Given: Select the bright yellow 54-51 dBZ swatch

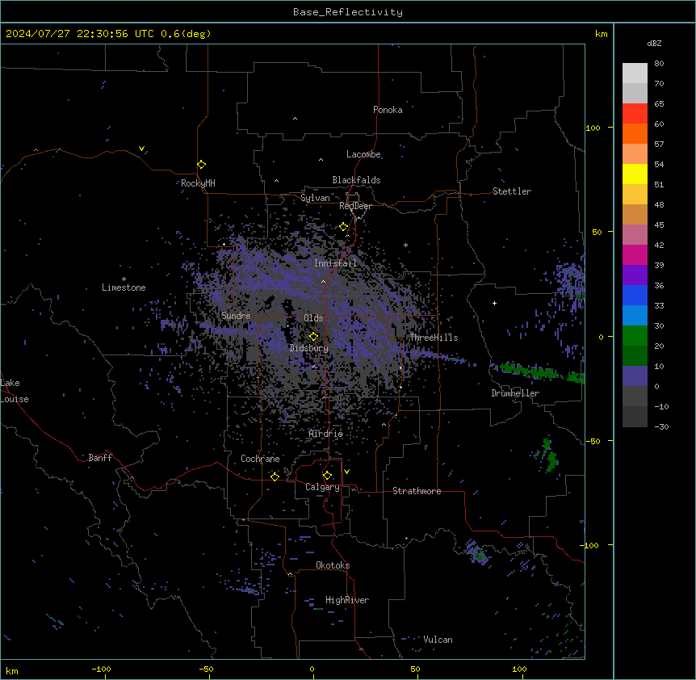Looking at the screenshot, I should click(x=635, y=174).
